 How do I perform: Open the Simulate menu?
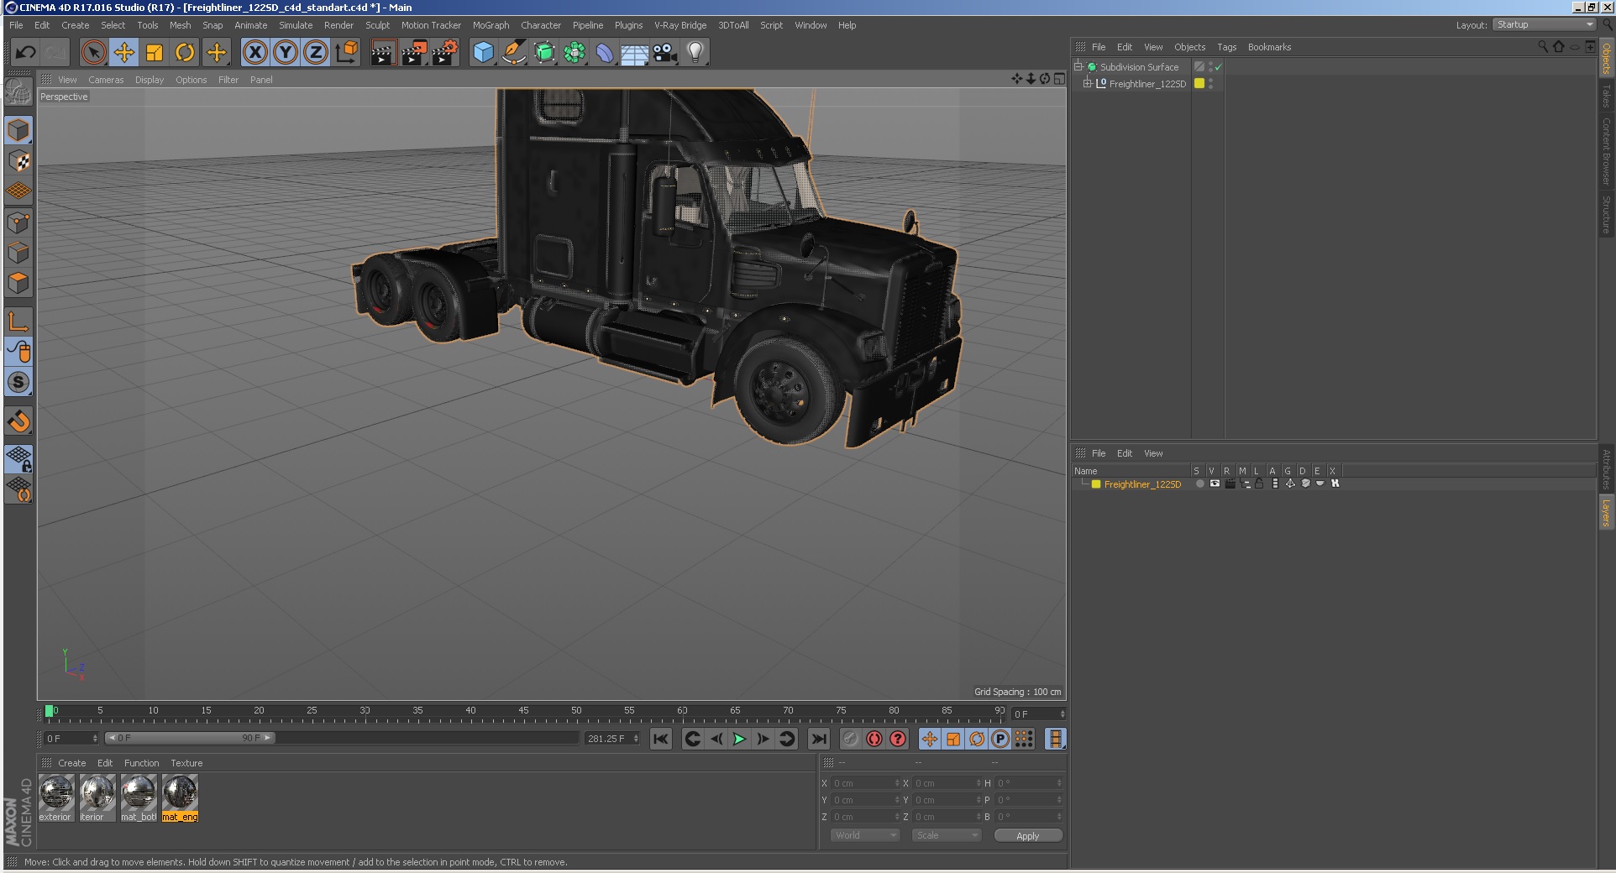pyautogui.click(x=296, y=25)
